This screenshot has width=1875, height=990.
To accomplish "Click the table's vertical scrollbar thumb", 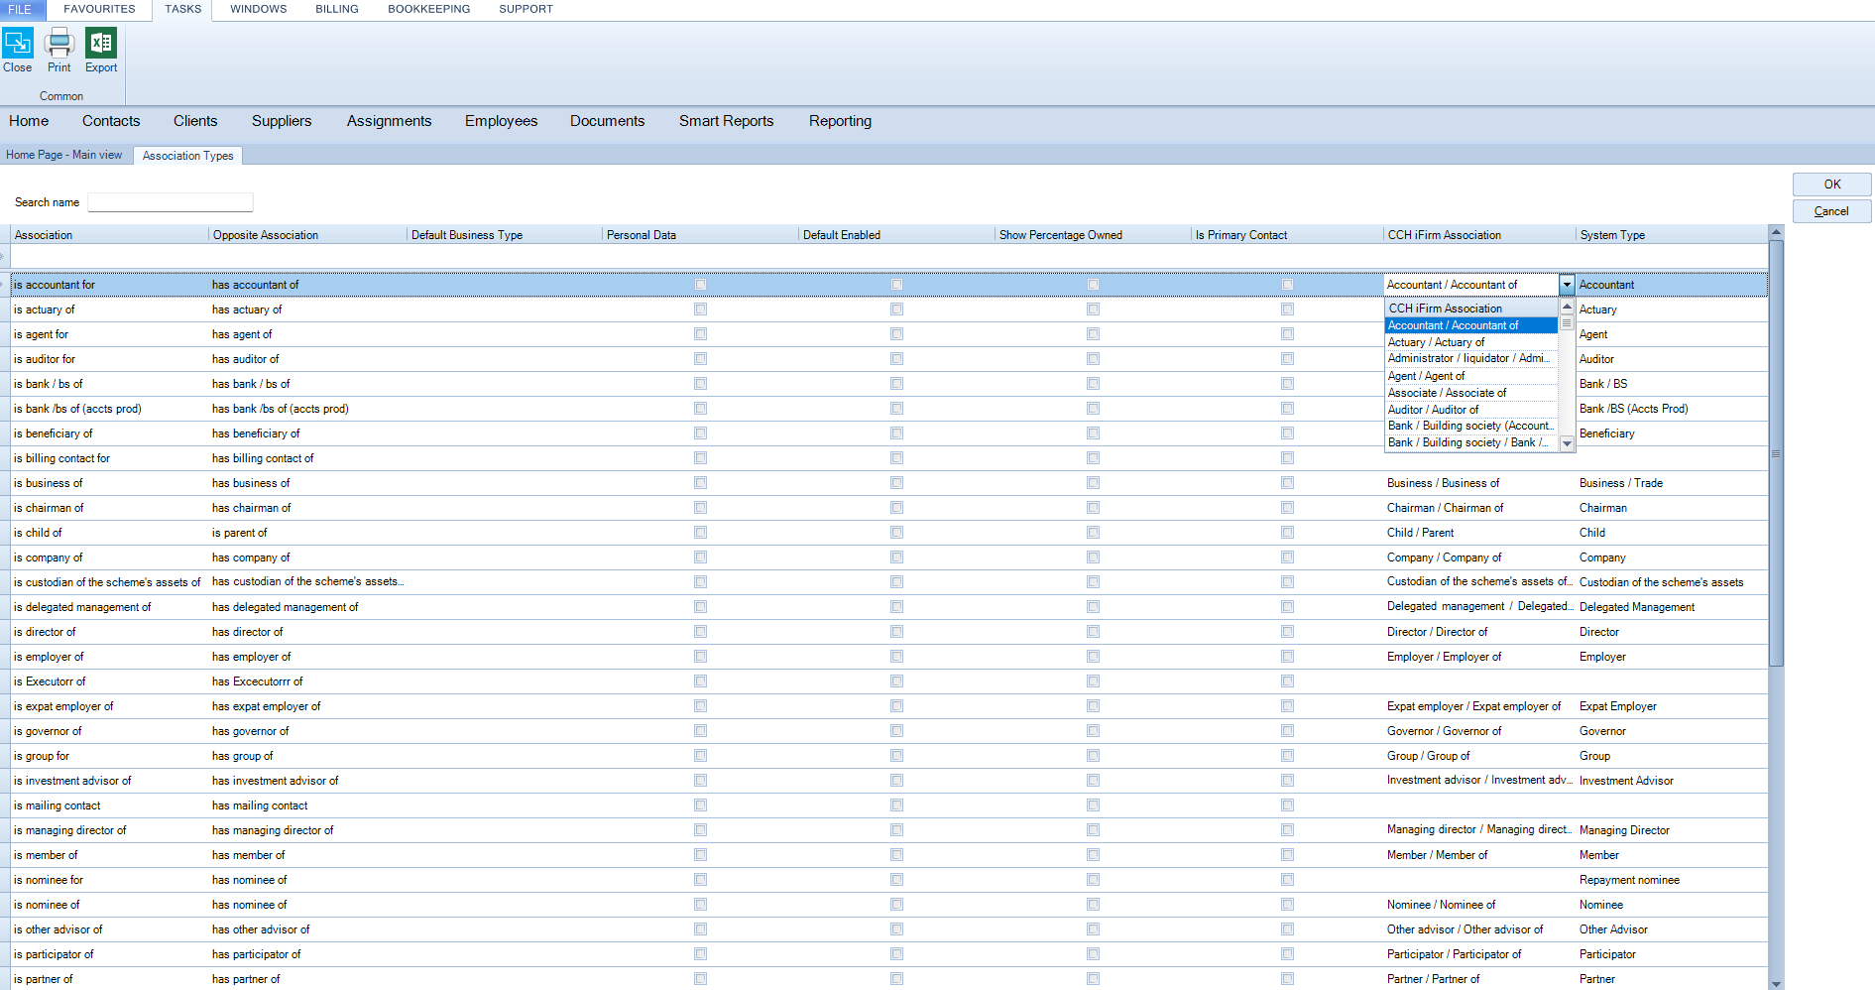I will click(x=1776, y=453).
